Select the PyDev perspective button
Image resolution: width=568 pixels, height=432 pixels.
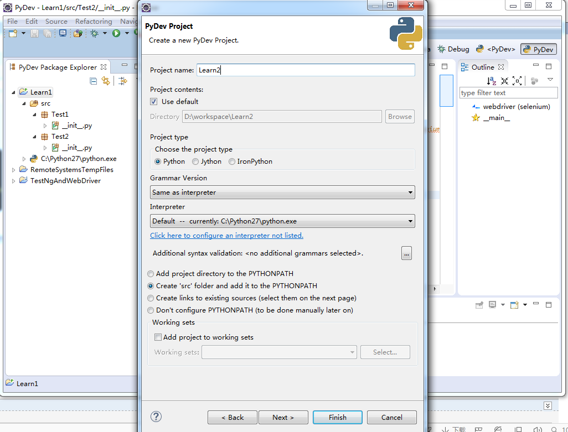click(539, 49)
